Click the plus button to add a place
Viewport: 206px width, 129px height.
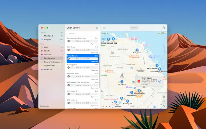click(92, 28)
